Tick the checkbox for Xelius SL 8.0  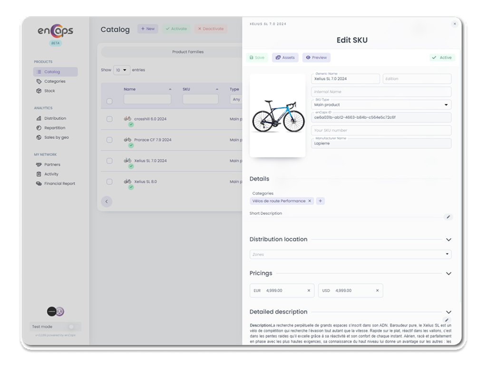109,182
